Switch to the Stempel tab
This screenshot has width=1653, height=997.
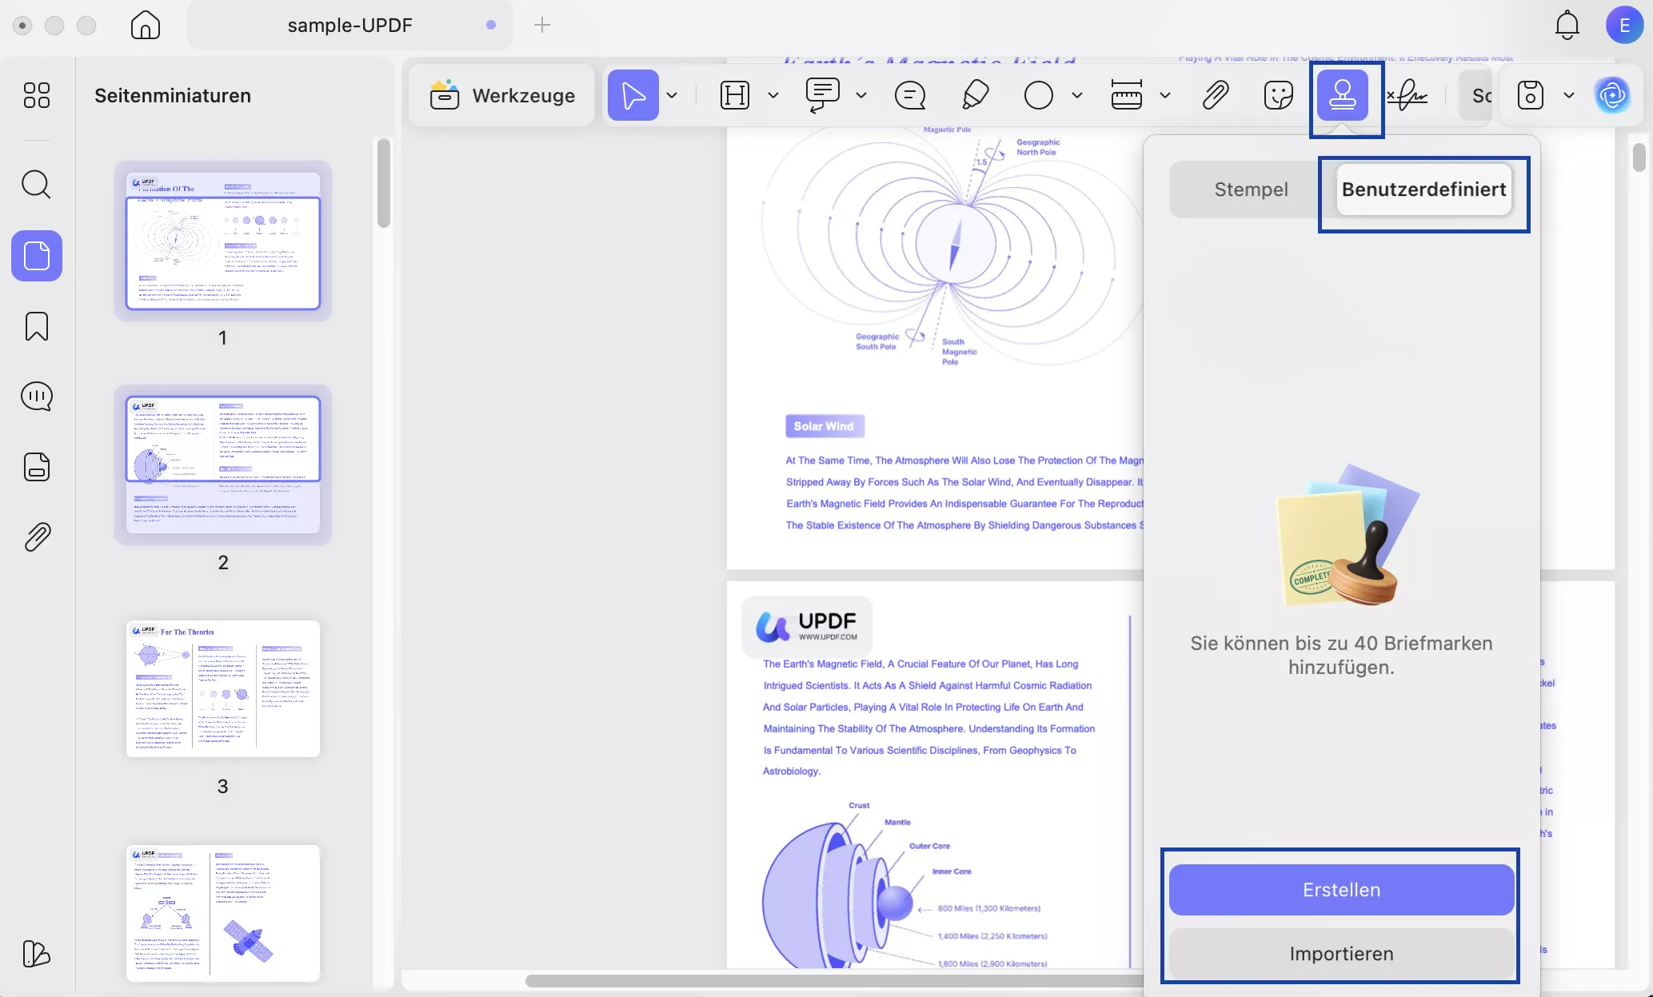pyautogui.click(x=1251, y=189)
